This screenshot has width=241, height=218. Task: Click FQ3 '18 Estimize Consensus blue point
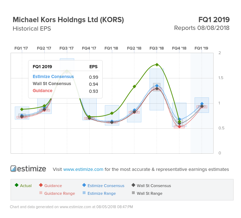click(157, 86)
